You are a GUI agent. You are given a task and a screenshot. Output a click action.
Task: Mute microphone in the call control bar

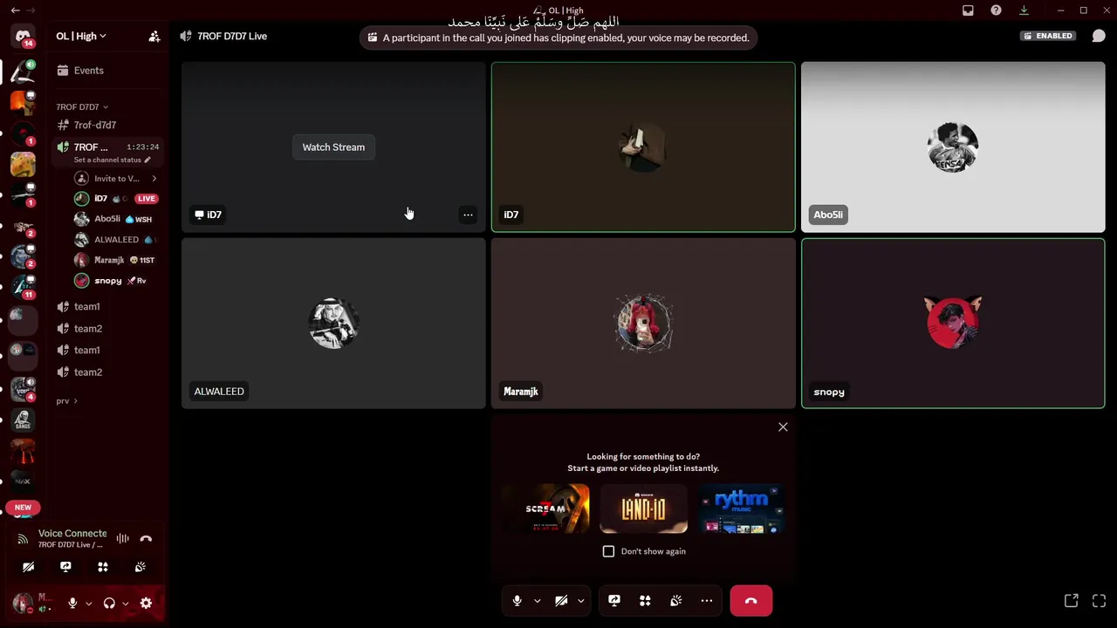click(517, 601)
